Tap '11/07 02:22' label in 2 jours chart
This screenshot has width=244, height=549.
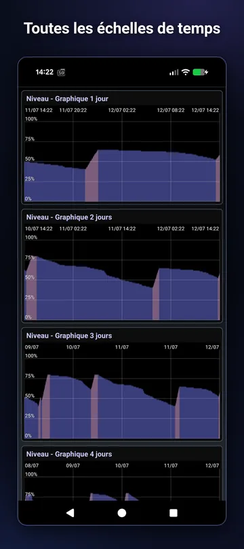click(x=73, y=228)
